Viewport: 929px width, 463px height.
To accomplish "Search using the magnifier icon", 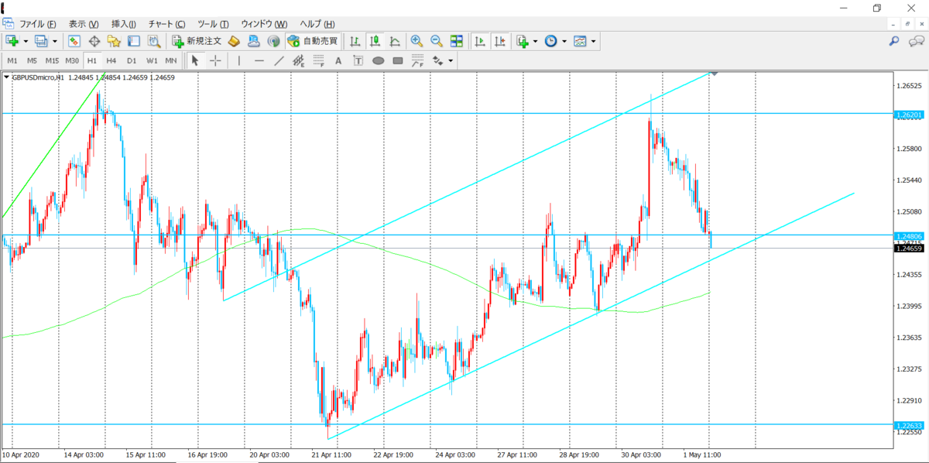I will click(894, 41).
